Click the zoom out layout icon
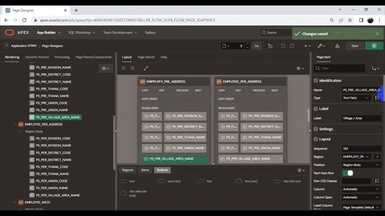 123,68
